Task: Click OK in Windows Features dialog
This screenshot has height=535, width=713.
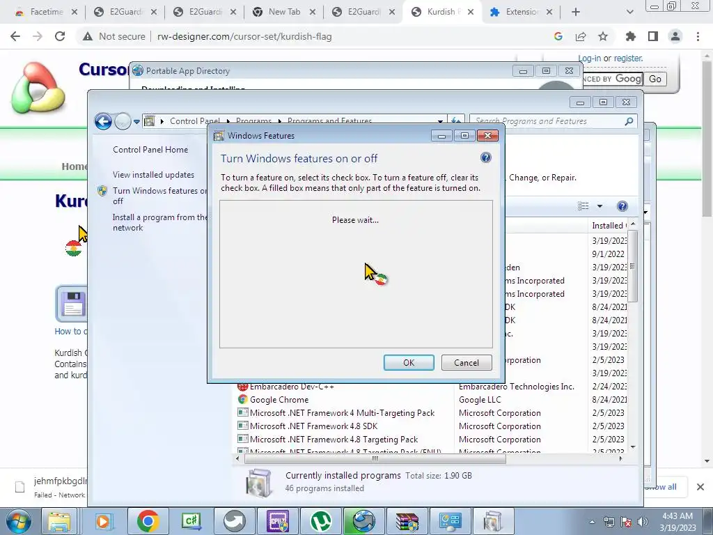Action: 409,362
